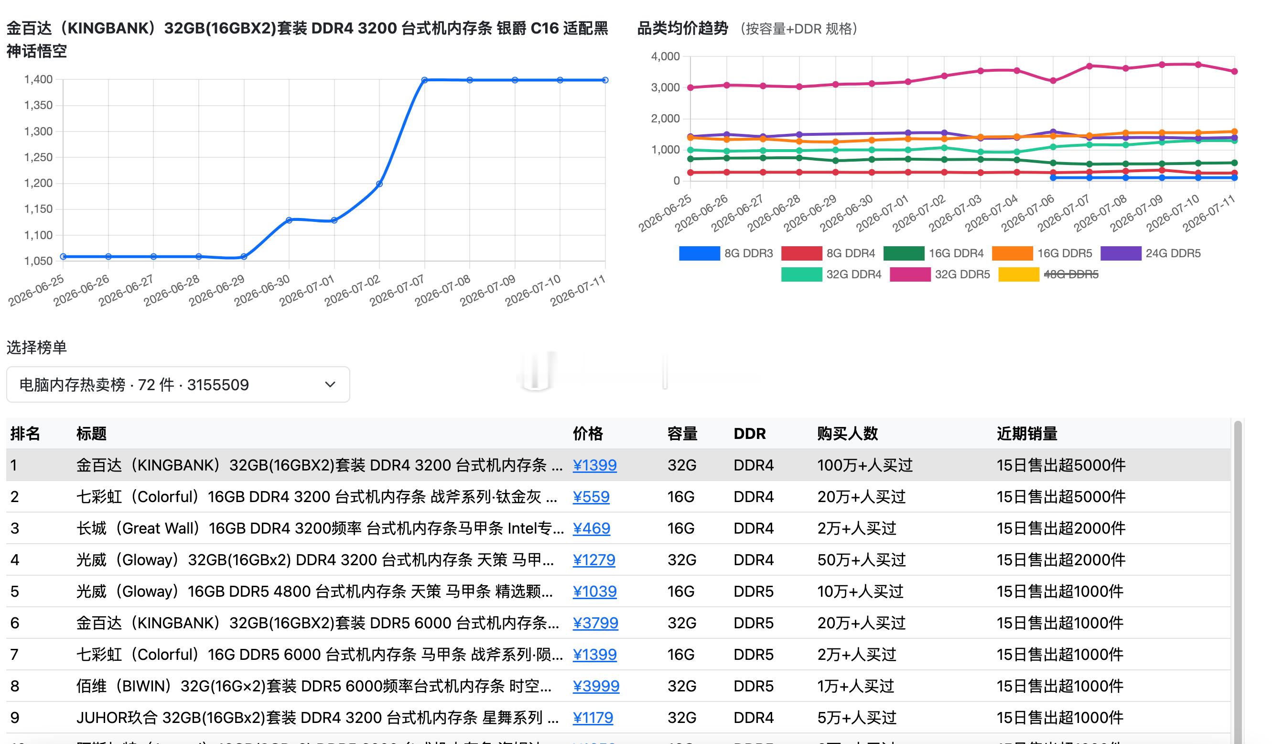Open the ¥559 Colorful price link
The image size is (1272, 744).
tap(591, 497)
